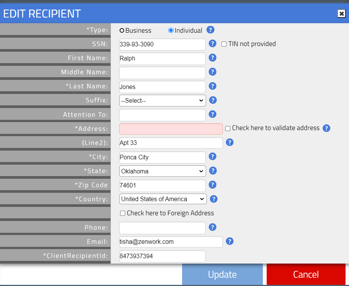
Task: Select the Business recipient type
Action: coord(122,30)
